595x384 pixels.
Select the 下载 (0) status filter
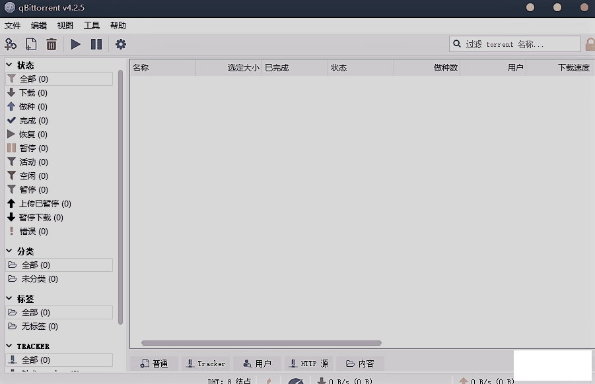coord(59,93)
